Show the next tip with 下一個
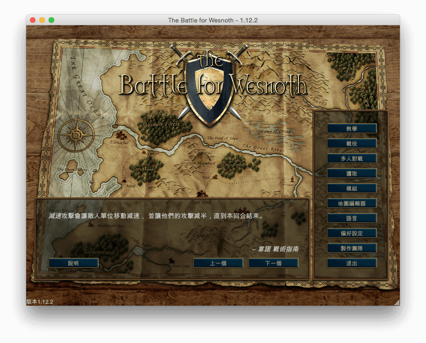The width and height of the screenshot is (426, 343). point(274,263)
